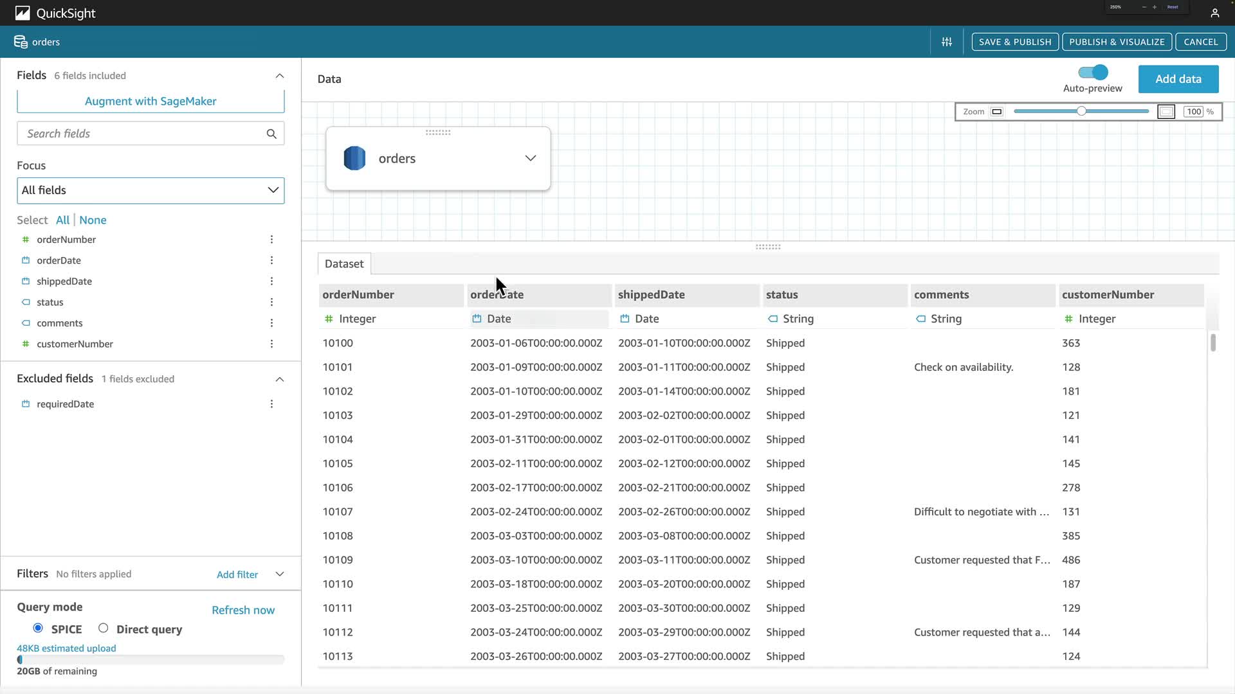Viewport: 1235px width, 694px height.
Task: Open the All fields focus dropdown
Action: pyautogui.click(x=151, y=190)
